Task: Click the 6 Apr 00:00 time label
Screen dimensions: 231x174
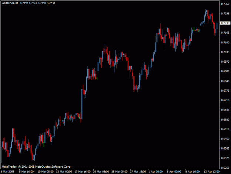Action: tap(174, 172)
